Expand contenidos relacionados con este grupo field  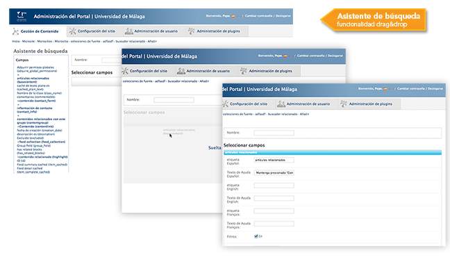click(x=41, y=121)
